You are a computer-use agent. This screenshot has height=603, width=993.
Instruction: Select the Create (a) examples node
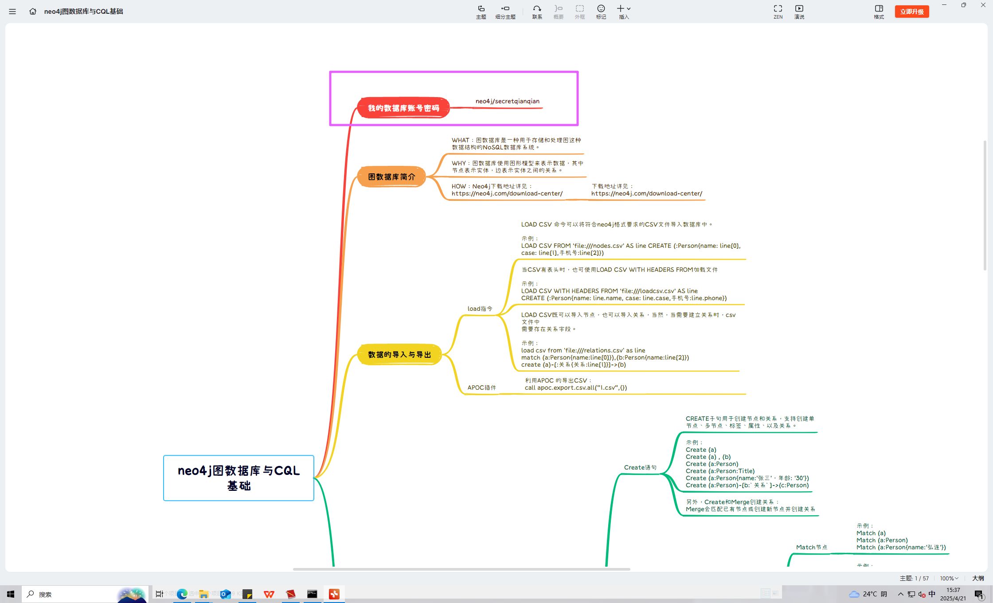pyautogui.click(x=747, y=464)
